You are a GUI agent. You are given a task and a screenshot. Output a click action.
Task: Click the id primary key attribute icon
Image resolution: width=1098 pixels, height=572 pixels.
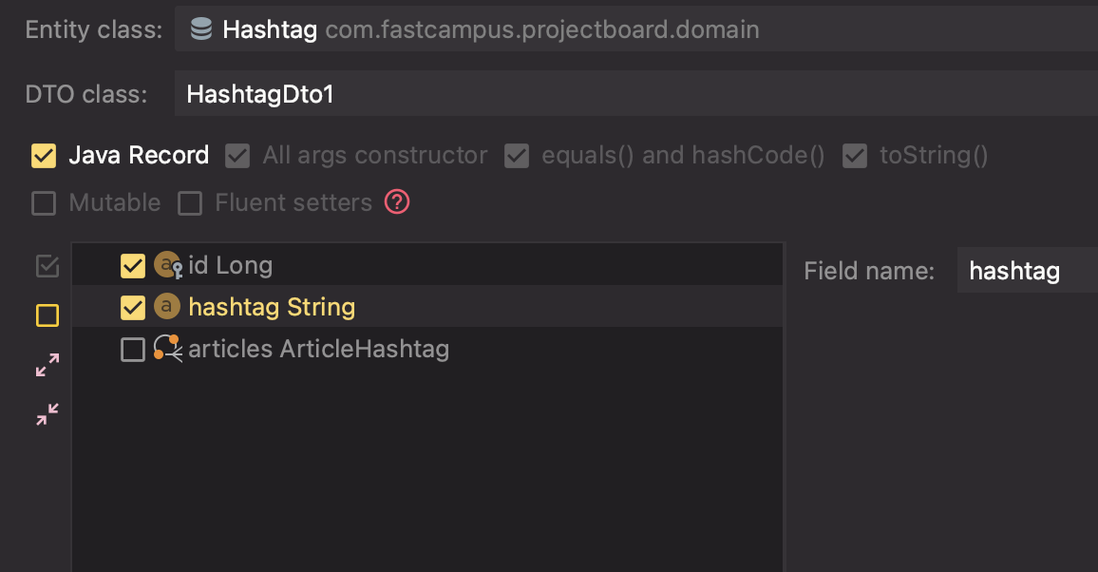[168, 265]
